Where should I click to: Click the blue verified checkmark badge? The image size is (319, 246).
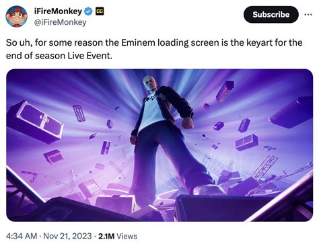coord(88,11)
